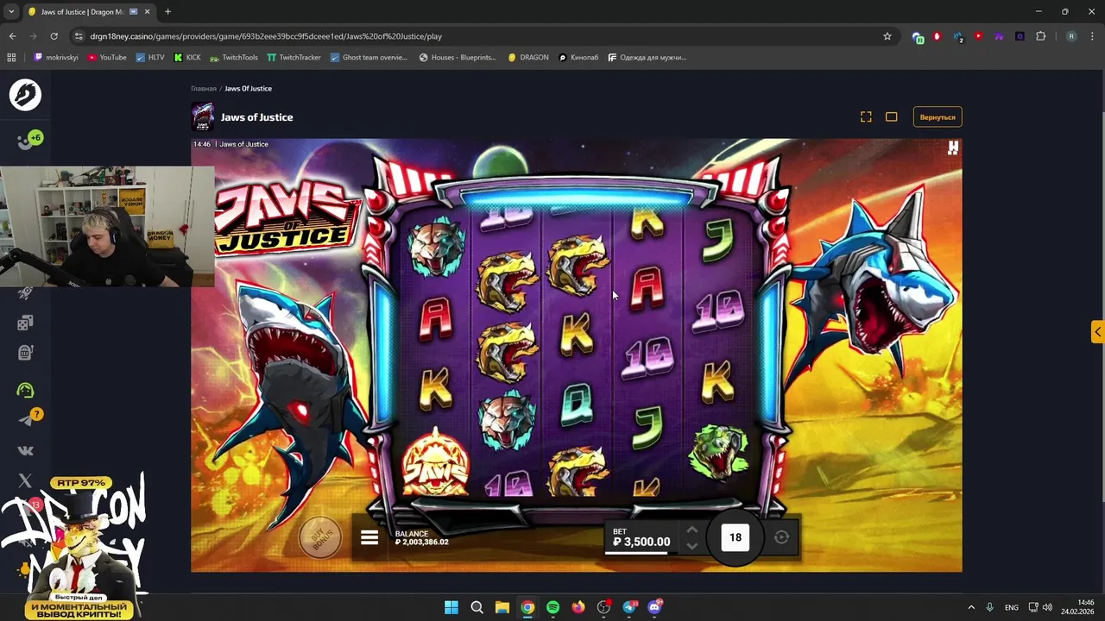Open Telegram from the taskbar
Screen dimensions: 1105x621
click(629, 607)
